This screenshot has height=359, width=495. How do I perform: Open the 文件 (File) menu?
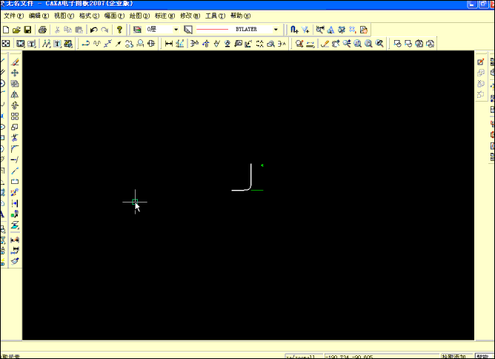coord(13,16)
